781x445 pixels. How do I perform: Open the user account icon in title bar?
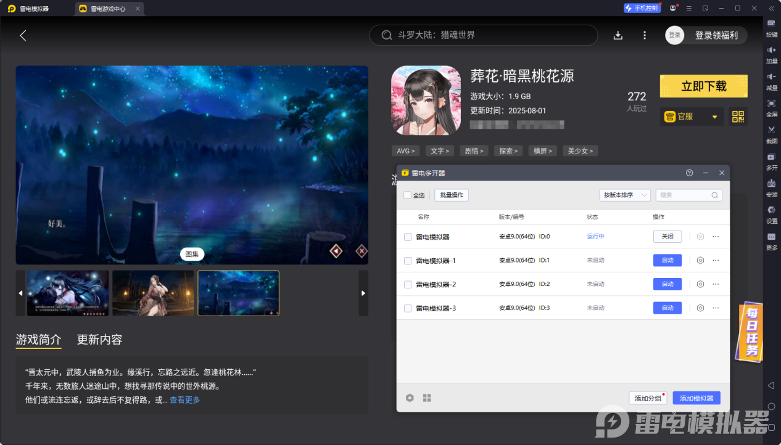(672, 8)
